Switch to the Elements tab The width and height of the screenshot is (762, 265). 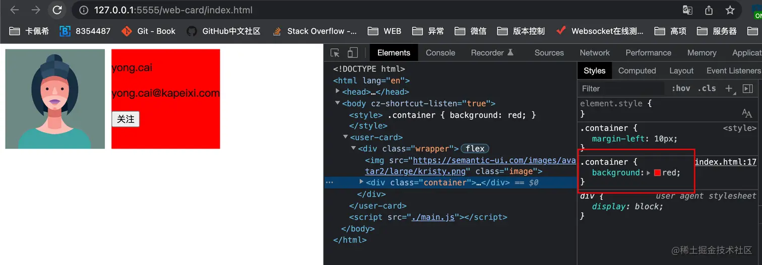(394, 52)
